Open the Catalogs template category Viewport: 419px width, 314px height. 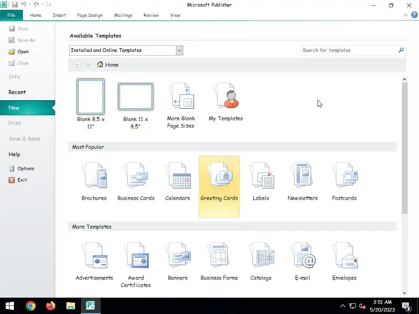click(x=261, y=262)
